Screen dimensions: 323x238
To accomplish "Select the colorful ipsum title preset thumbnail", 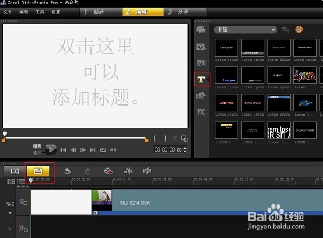I will pos(305,75).
